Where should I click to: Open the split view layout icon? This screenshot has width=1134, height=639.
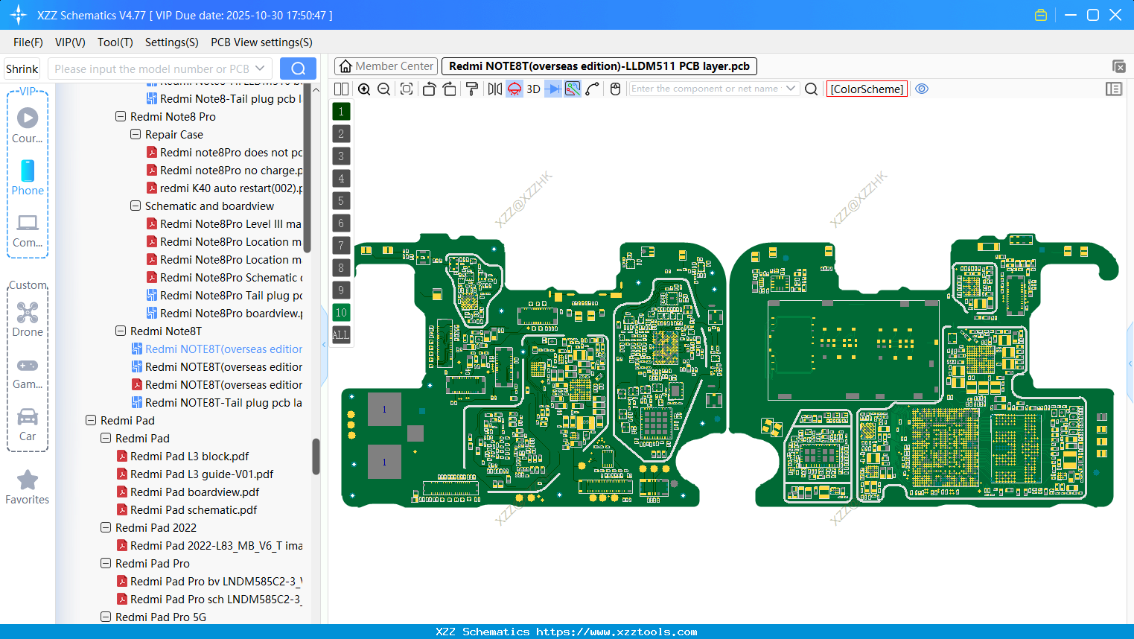[x=341, y=89]
